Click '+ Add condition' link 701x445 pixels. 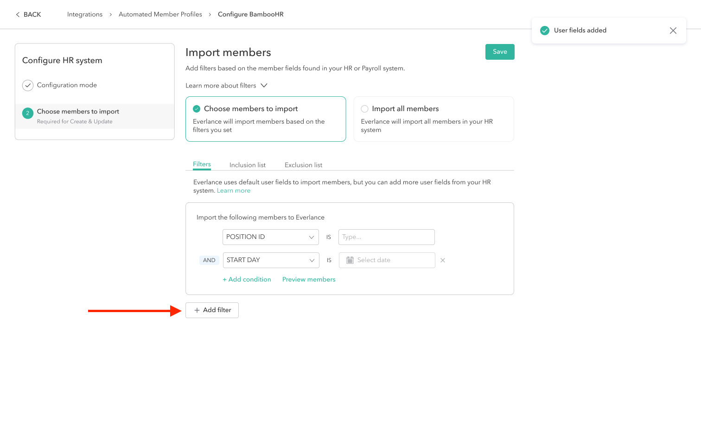[x=247, y=280]
